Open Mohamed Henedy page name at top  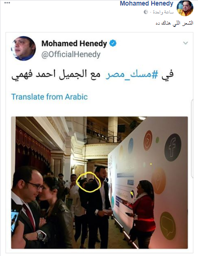click(x=147, y=4)
